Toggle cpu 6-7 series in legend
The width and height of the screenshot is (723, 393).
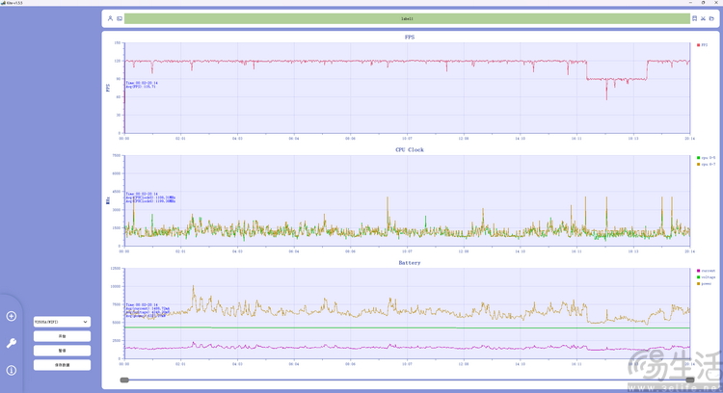[x=707, y=164]
